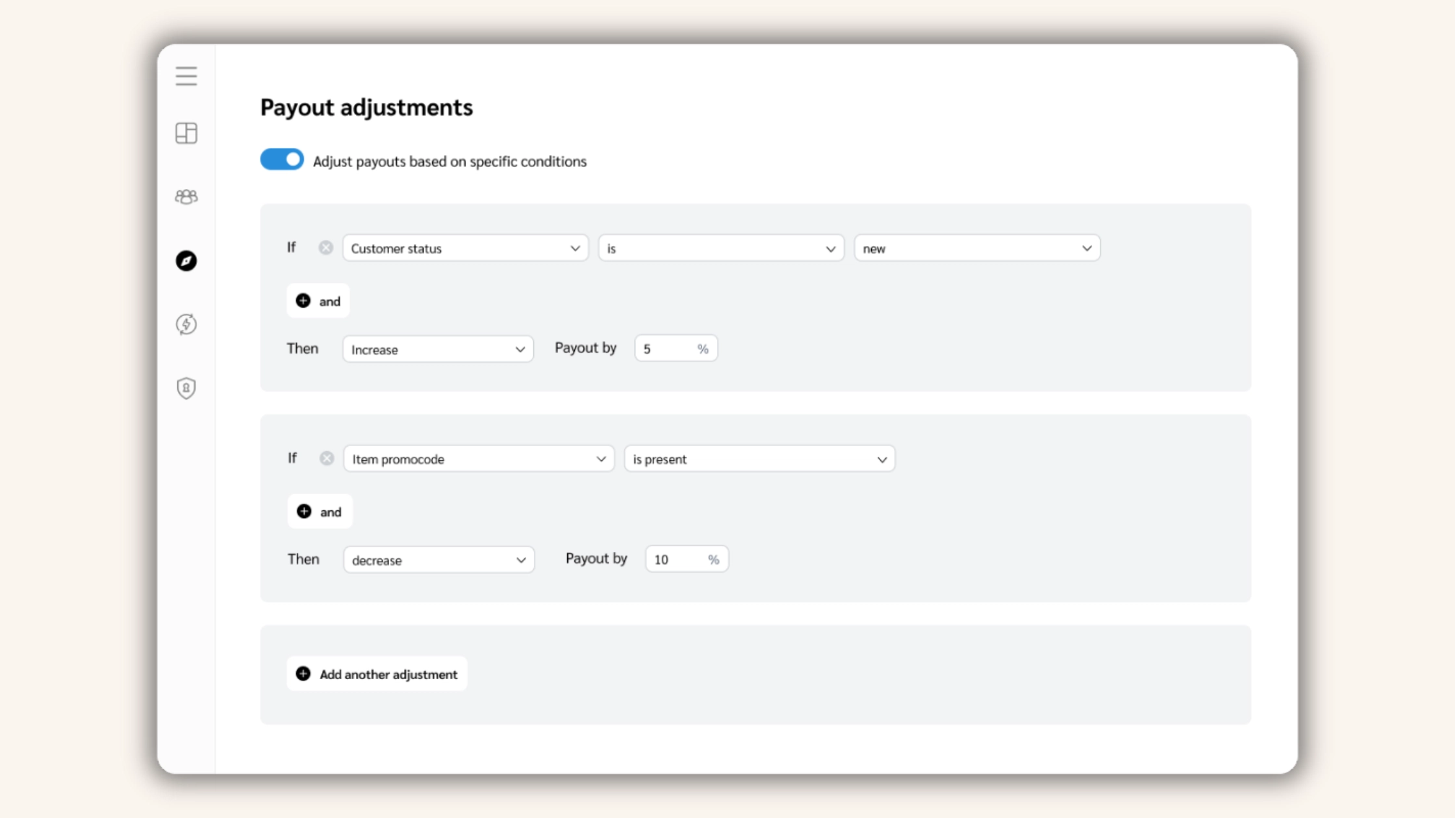Add 'and' condition under Item promocode rule
Image resolution: width=1455 pixels, height=818 pixels.
tap(320, 512)
